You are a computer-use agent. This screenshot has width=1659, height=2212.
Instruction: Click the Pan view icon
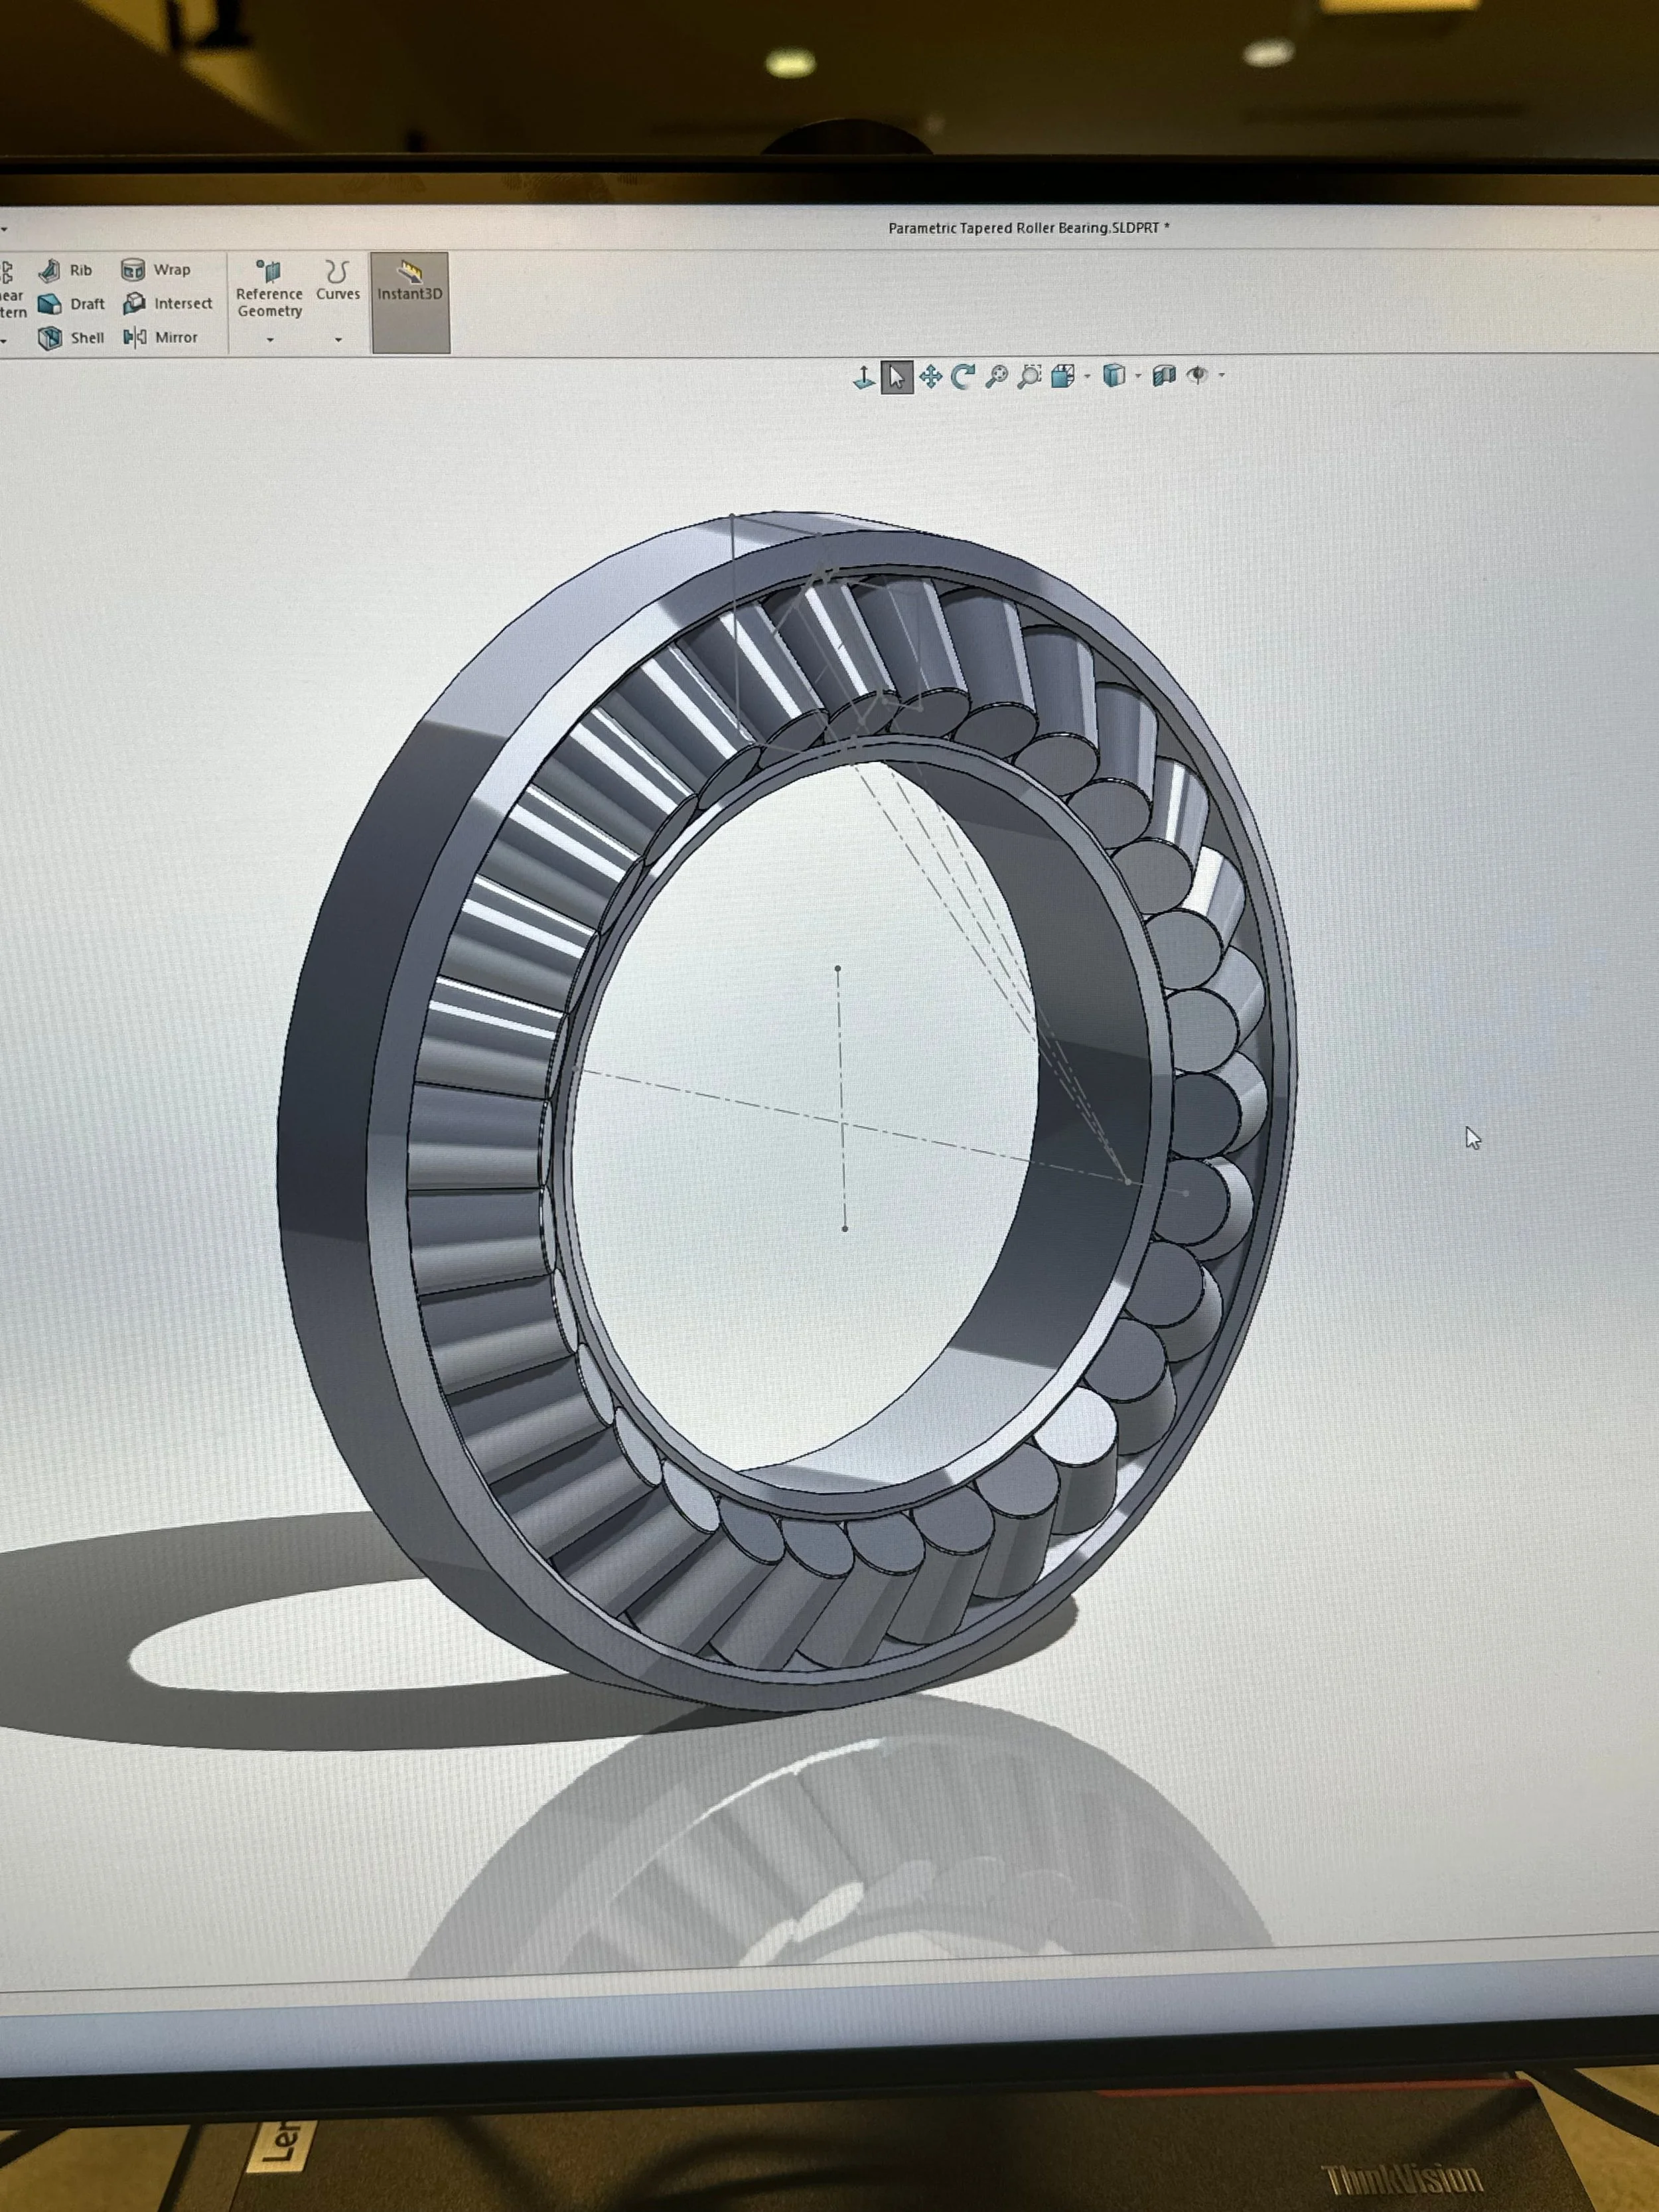pyautogui.click(x=930, y=376)
